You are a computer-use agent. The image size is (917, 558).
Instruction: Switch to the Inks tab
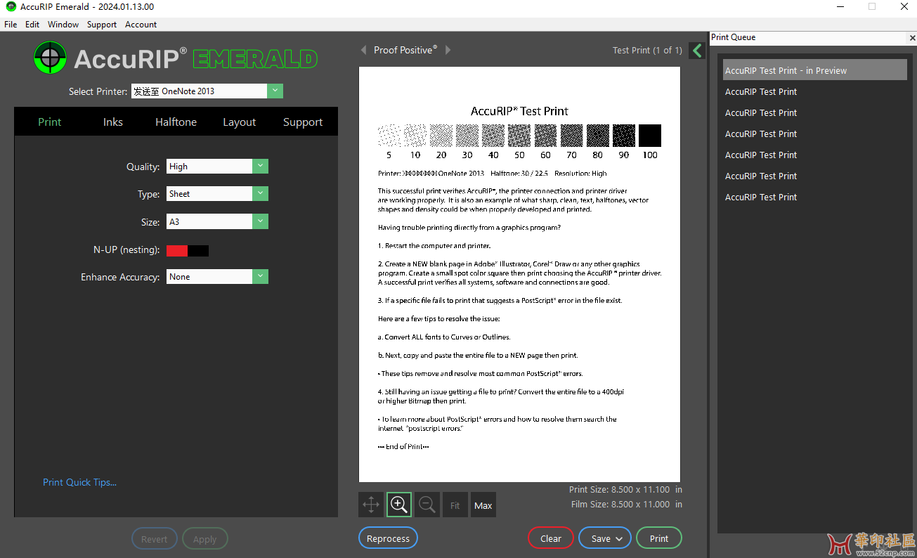point(113,122)
